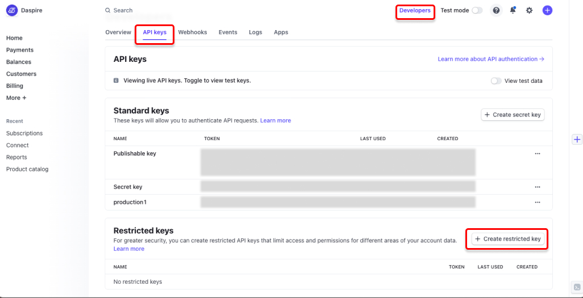Click the Secret key token value

[338, 186]
